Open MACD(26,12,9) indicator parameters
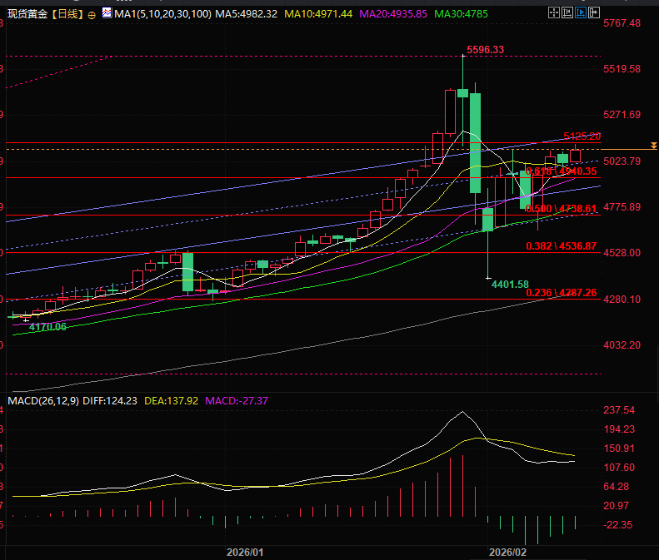Screen dimensions: 659x560 (40, 400)
